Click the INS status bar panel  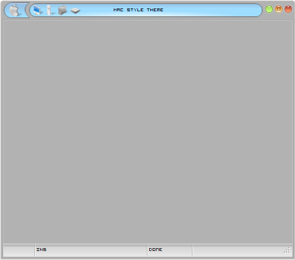pyautogui.click(x=91, y=250)
